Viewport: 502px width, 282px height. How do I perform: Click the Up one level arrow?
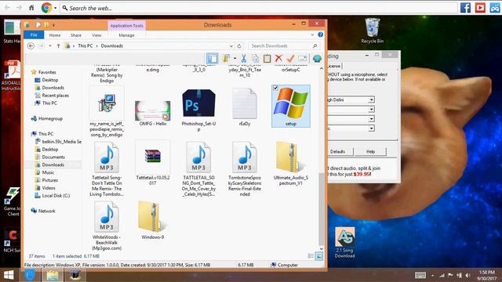pos(58,45)
